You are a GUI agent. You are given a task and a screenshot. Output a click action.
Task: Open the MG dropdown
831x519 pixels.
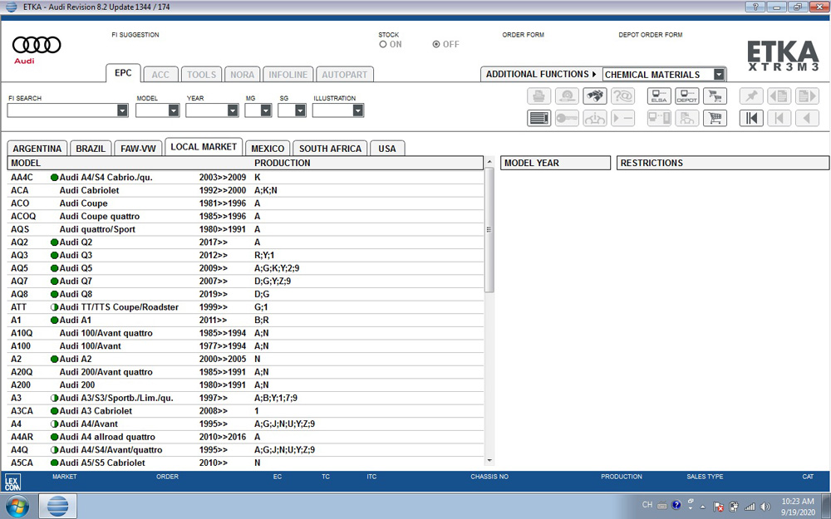point(266,110)
